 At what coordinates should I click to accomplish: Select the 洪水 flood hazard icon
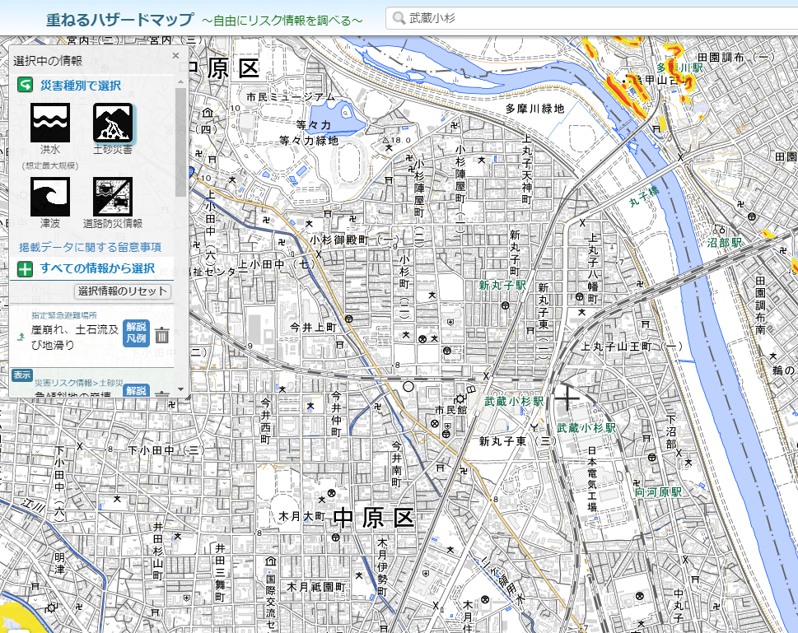[x=50, y=123]
